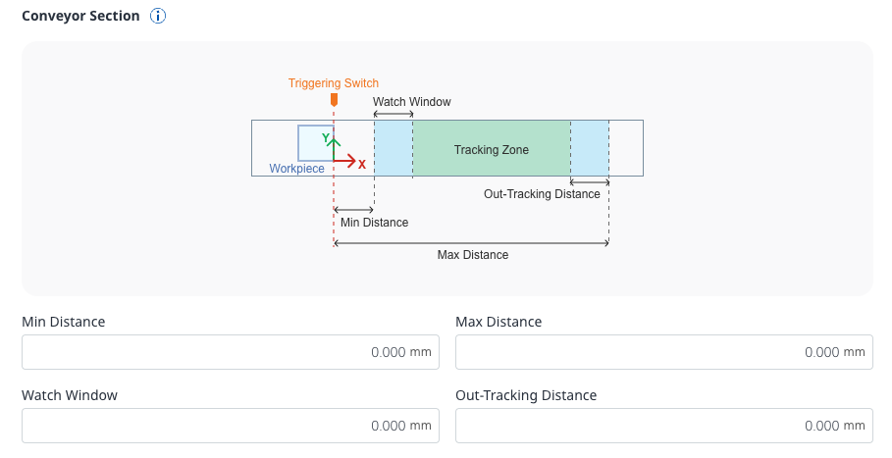The height and width of the screenshot is (458, 892).
Task: Click the orange Triggering Switch marker
Action: pyautogui.click(x=335, y=100)
